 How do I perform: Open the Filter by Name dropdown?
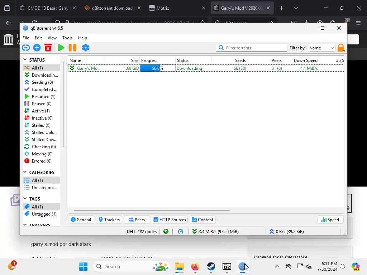pos(321,48)
